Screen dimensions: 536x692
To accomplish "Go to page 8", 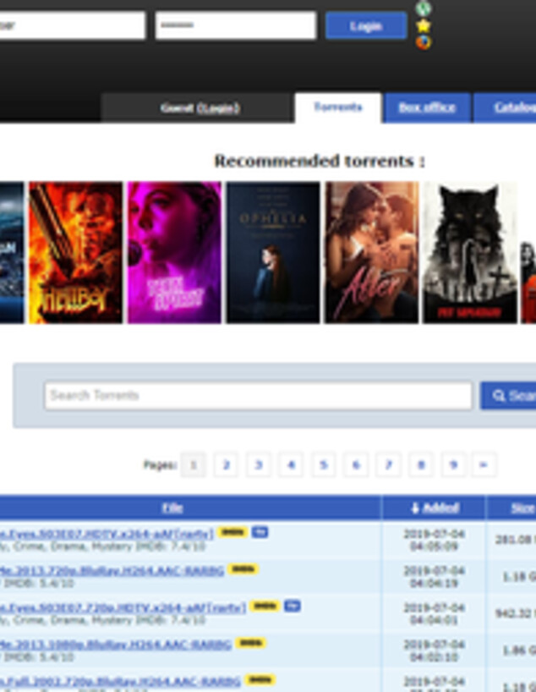I will click(x=421, y=464).
